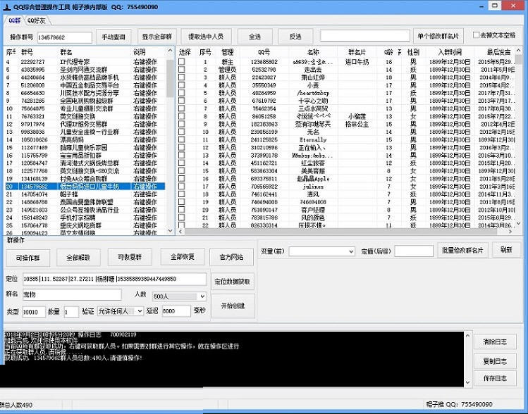Click the empty text field beside 单个修改群名片
The width and height of the screenshot is (528, 414).
[365, 36]
